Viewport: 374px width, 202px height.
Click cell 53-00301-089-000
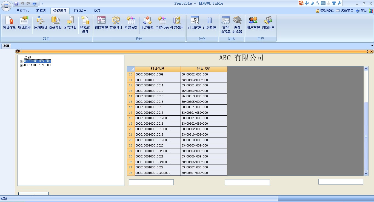(204, 113)
